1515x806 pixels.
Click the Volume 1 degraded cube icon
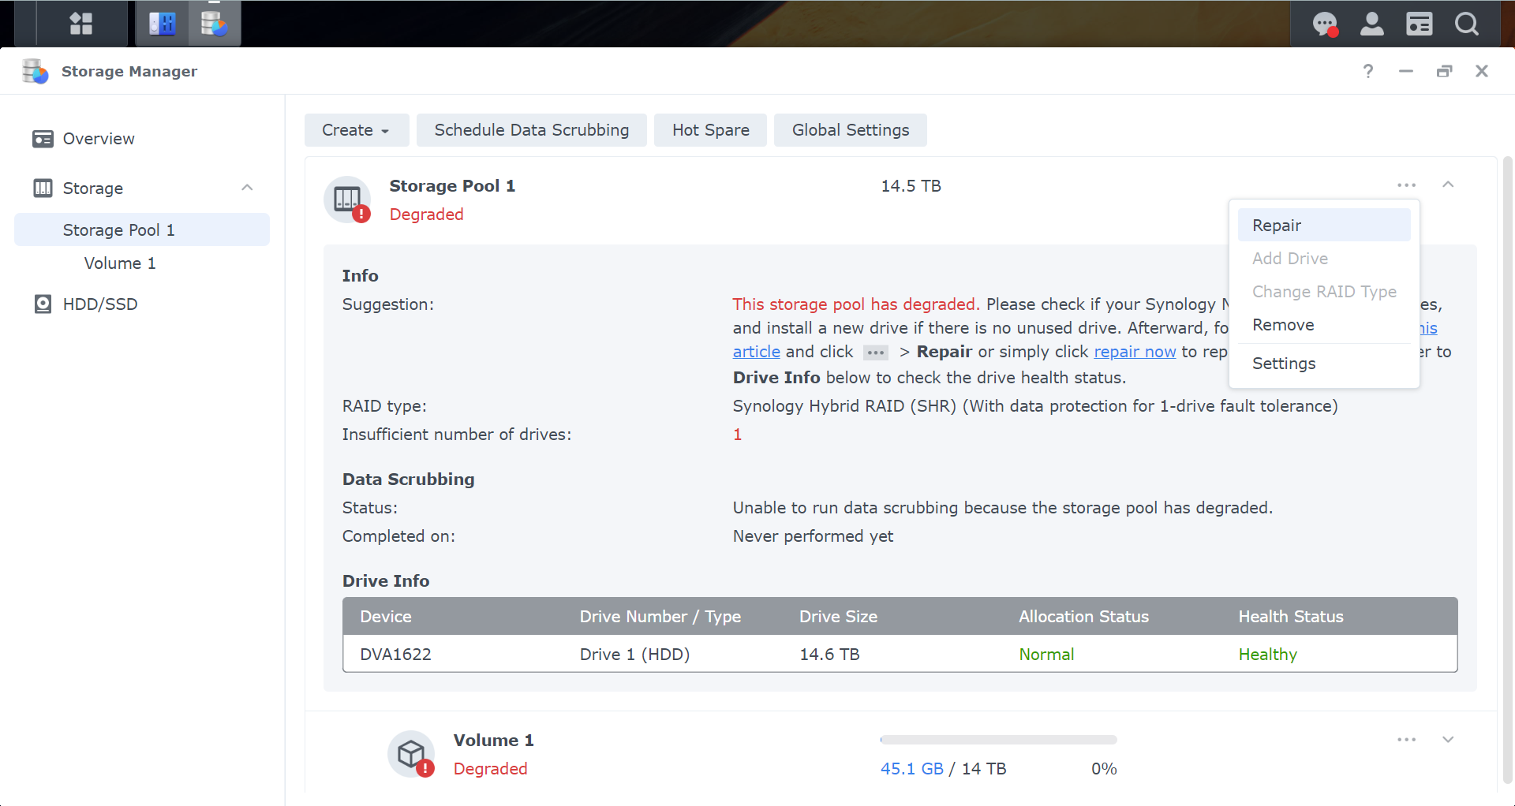(410, 754)
